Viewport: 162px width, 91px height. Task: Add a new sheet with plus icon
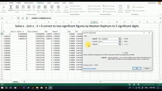point(24,82)
